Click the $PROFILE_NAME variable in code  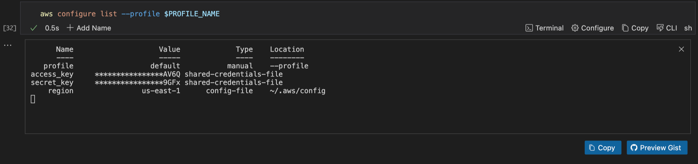pos(192,14)
